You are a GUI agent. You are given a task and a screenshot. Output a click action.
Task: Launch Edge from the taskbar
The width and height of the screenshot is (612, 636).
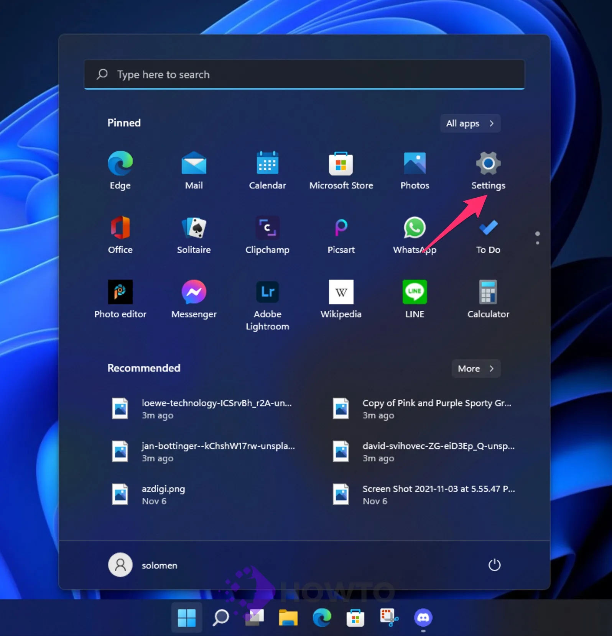322,618
